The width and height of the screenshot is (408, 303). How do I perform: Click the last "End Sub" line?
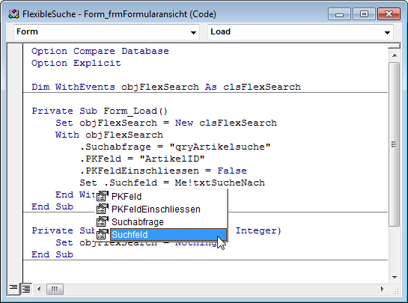click(x=52, y=254)
